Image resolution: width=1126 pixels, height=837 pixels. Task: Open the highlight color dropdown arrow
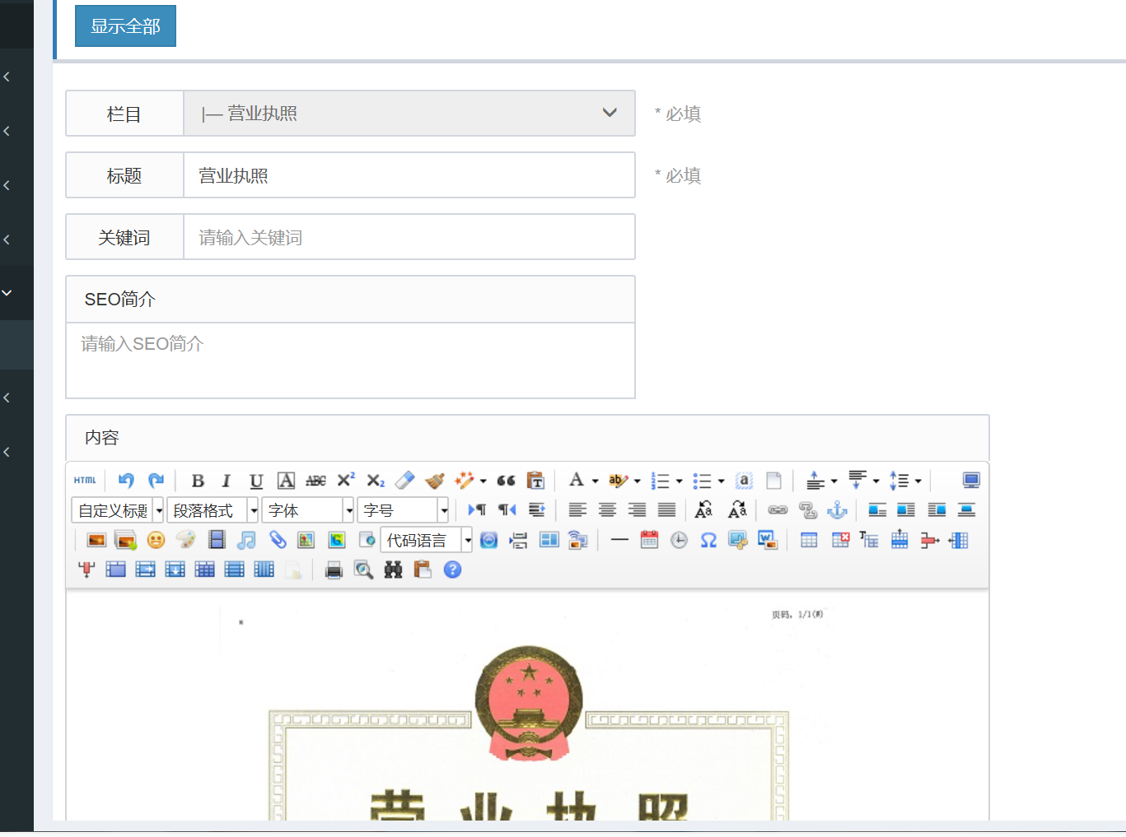[x=637, y=481]
